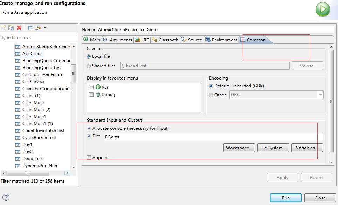Click the File path field D:\a.txt
This screenshot has height=205, width=338.
point(213,137)
